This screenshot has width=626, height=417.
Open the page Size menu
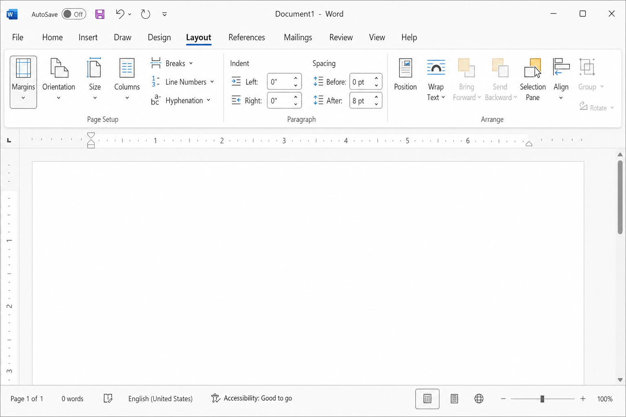95,79
